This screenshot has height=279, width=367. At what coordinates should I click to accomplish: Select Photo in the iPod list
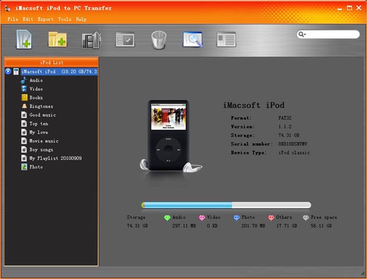coord(36,167)
